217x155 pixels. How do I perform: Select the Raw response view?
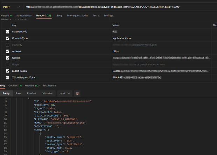click(x=18, y=93)
